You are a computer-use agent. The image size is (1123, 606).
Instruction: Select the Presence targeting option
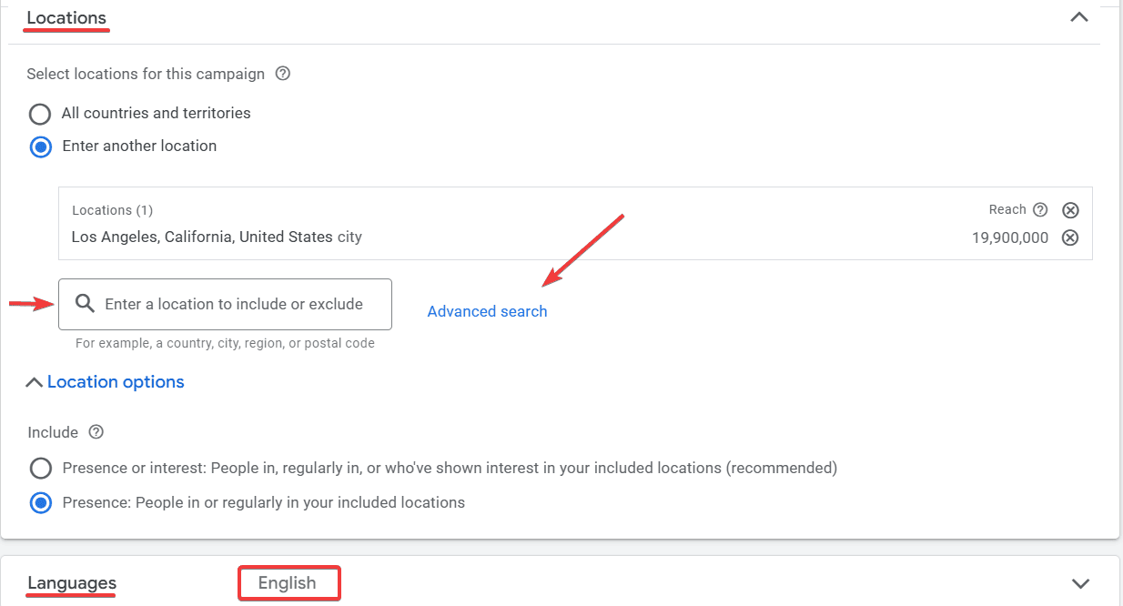click(40, 502)
